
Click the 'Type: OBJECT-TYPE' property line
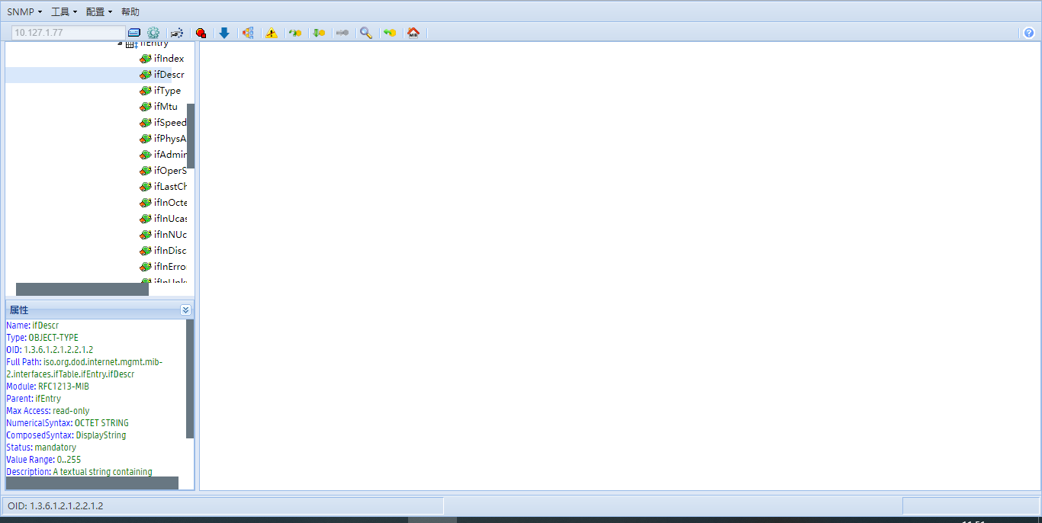click(x=42, y=338)
